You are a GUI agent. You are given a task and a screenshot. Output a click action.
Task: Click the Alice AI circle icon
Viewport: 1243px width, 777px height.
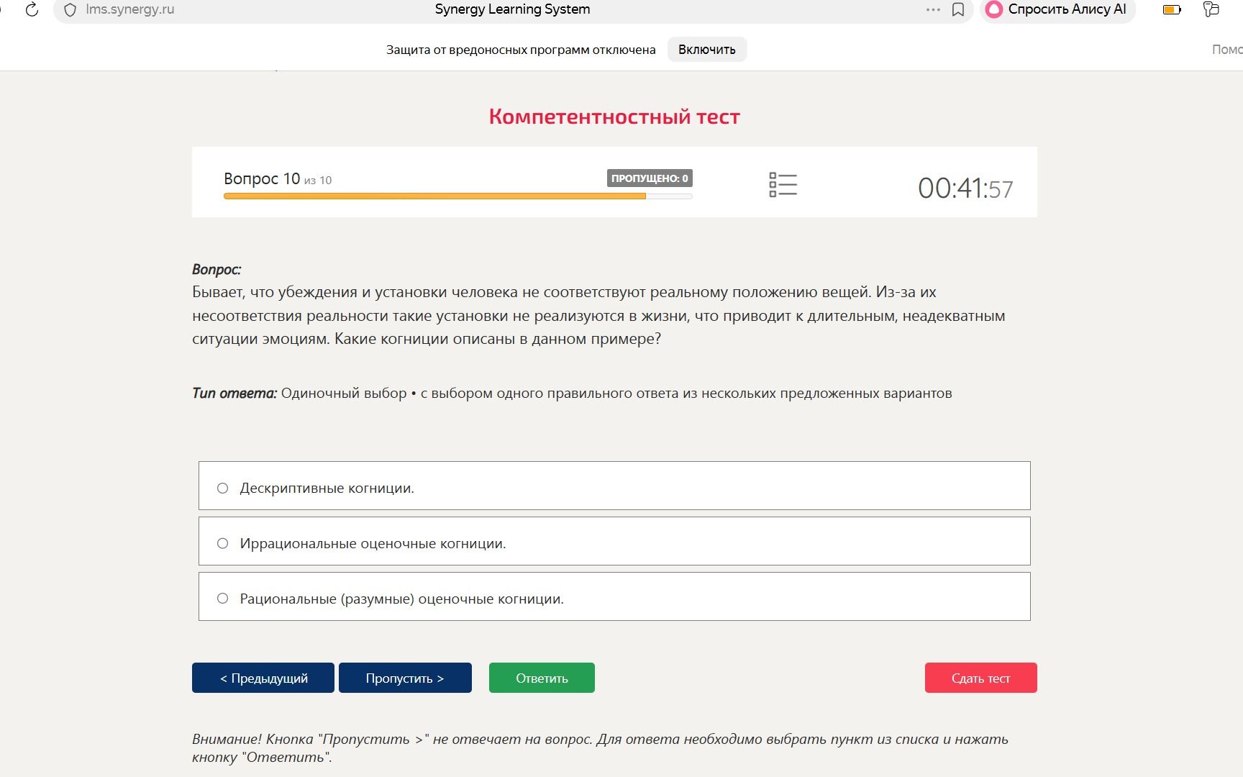(994, 9)
